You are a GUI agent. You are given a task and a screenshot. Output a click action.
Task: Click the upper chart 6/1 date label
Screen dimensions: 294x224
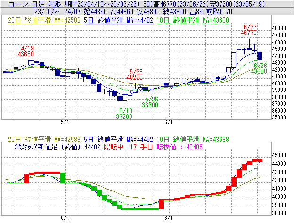pos(168,122)
